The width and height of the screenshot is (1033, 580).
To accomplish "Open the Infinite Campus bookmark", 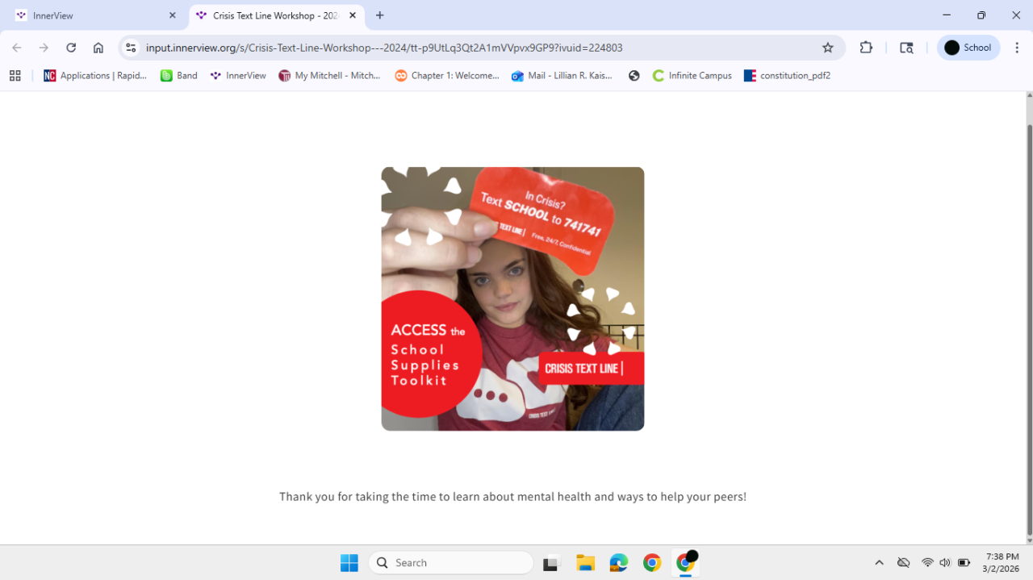I will [692, 76].
